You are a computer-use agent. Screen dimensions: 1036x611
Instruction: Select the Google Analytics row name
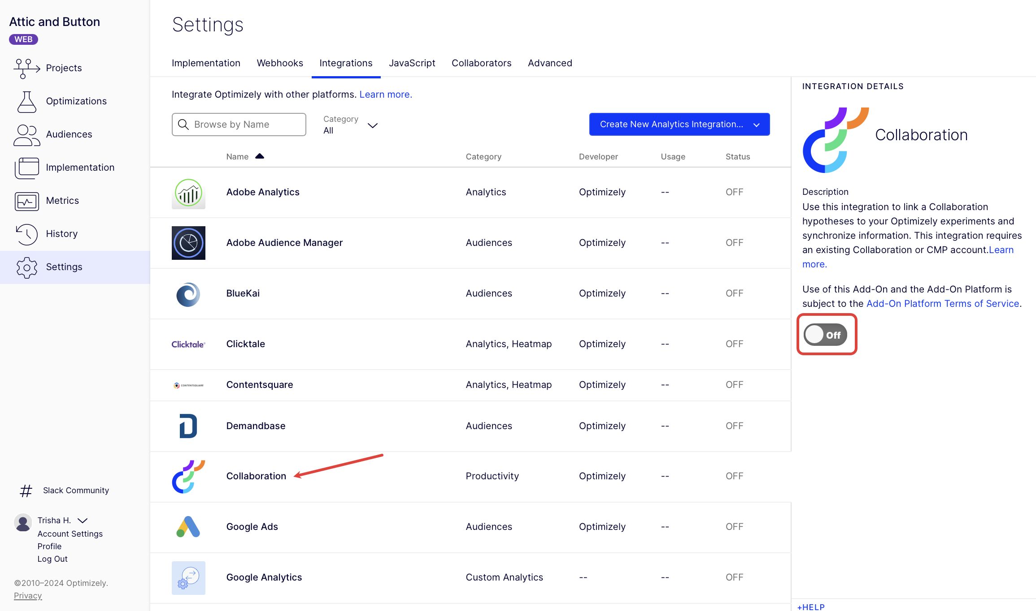tap(264, 577)
